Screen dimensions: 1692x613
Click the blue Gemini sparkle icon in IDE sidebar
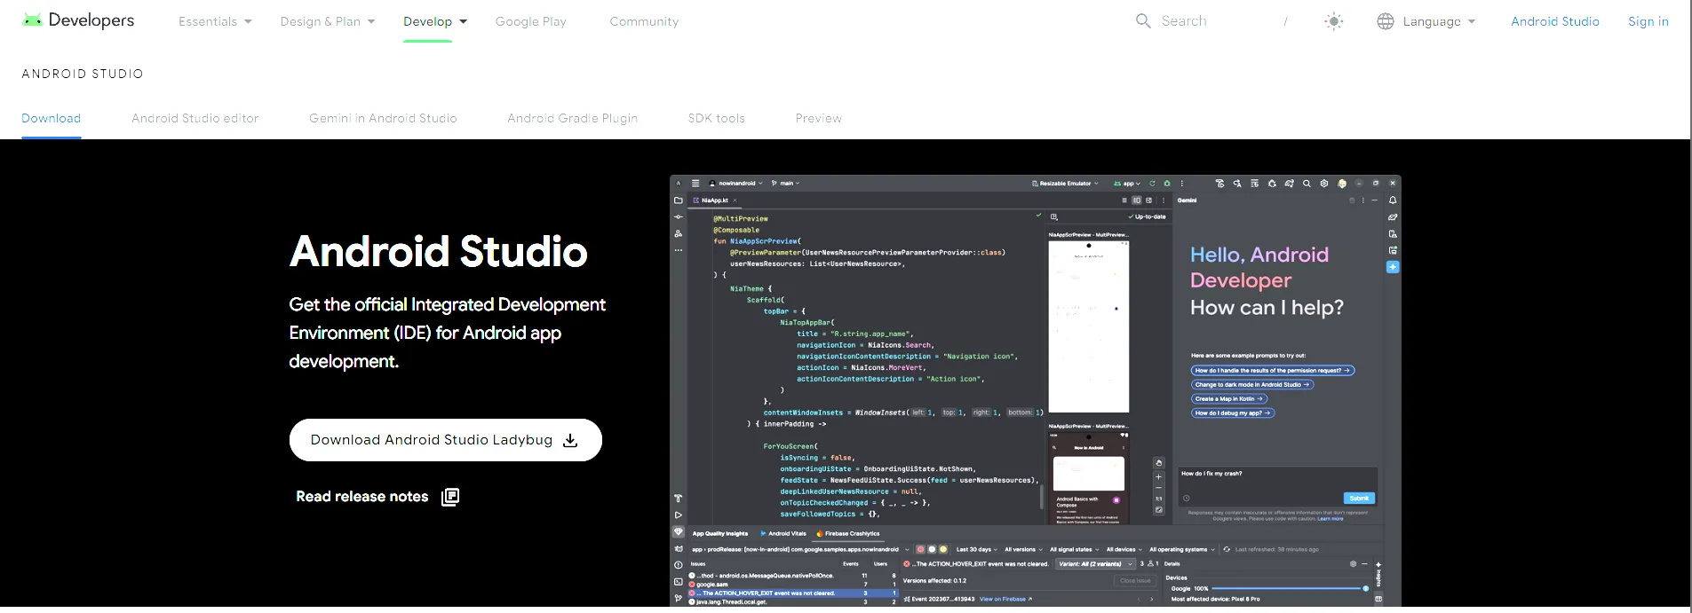click(1393, 267)
